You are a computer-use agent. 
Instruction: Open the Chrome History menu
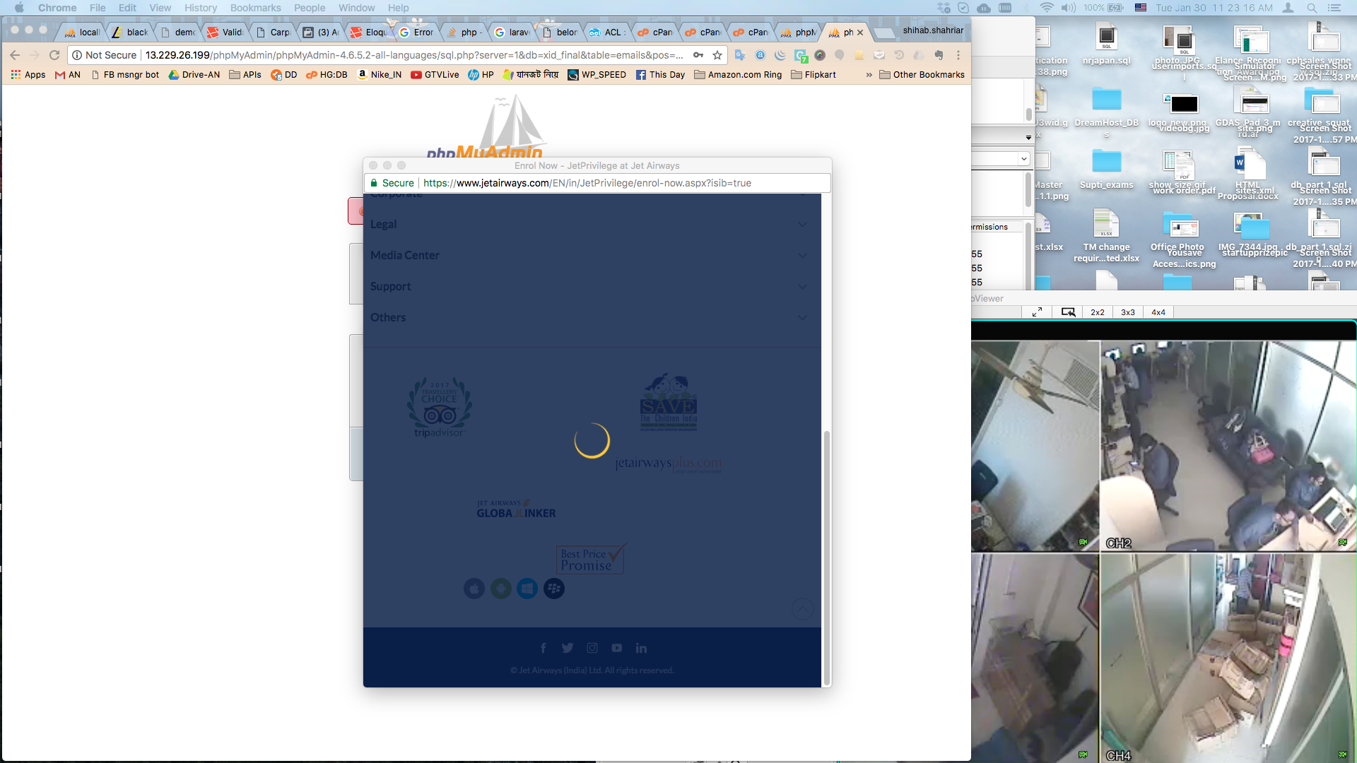pyautogui.click(x=201, y=8)
